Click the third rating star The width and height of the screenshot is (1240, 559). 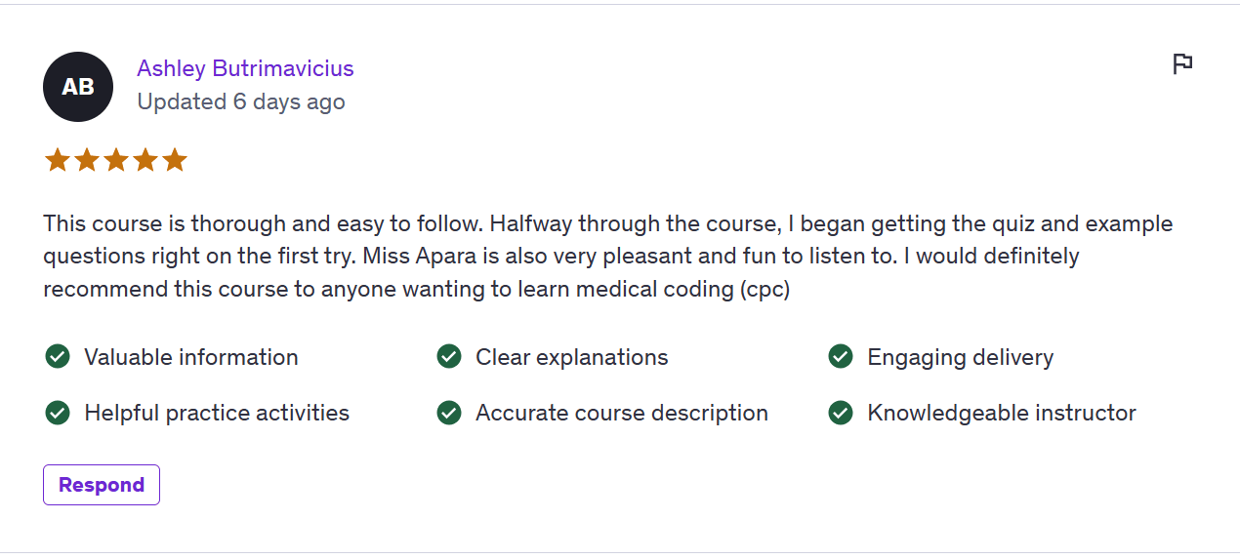pyautogui.click(x=116, y=160)
